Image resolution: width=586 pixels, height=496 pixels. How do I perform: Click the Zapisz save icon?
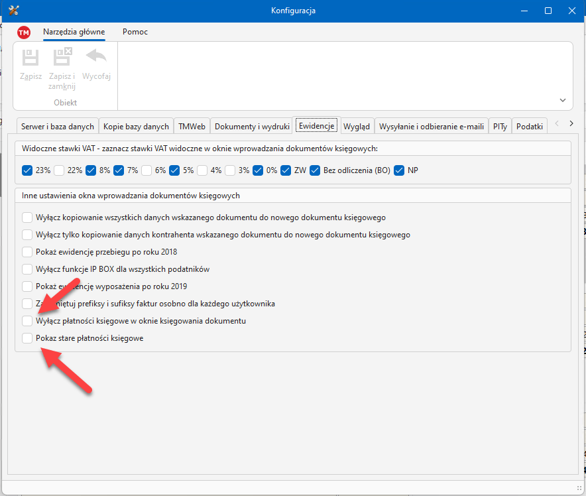pos(30,57)
